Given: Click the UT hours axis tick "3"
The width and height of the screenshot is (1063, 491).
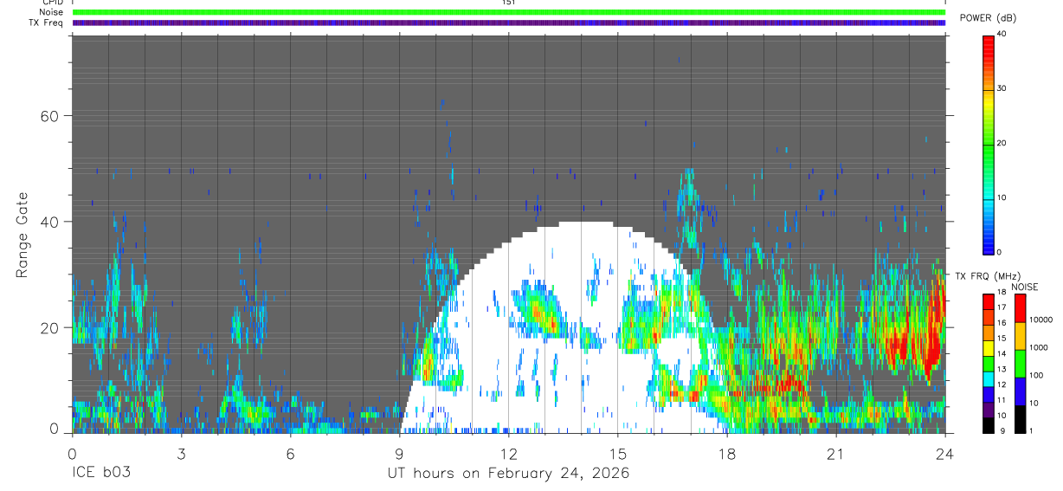Looking at the screenshot, I should click(x=181, y=454).
